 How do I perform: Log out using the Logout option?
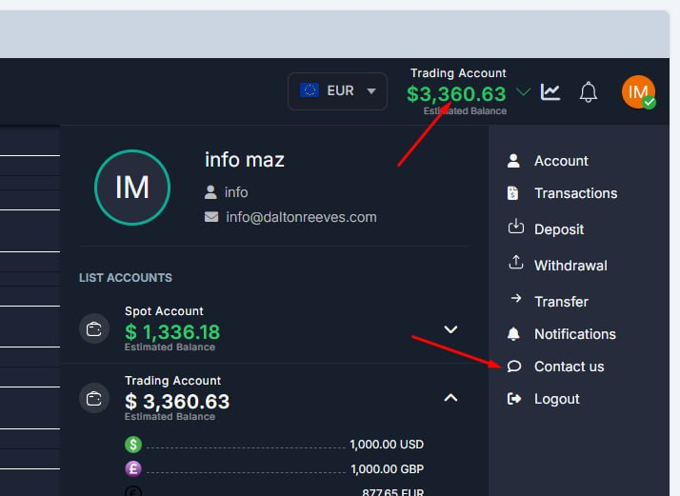(x=556, y=399)
